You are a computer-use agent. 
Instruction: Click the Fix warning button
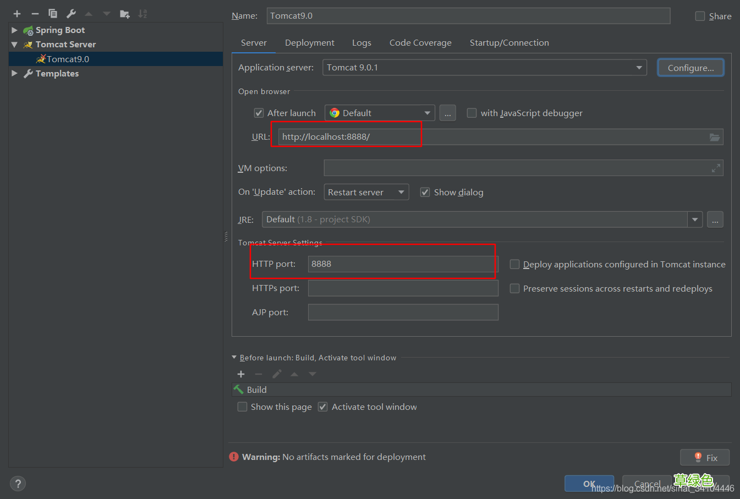pyautogui.click(x=705, y=458)
